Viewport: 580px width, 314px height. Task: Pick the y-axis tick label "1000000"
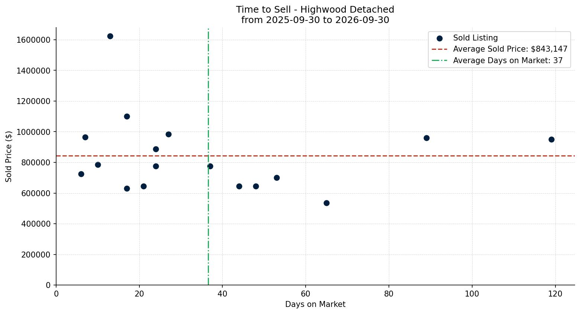point(33,132)
